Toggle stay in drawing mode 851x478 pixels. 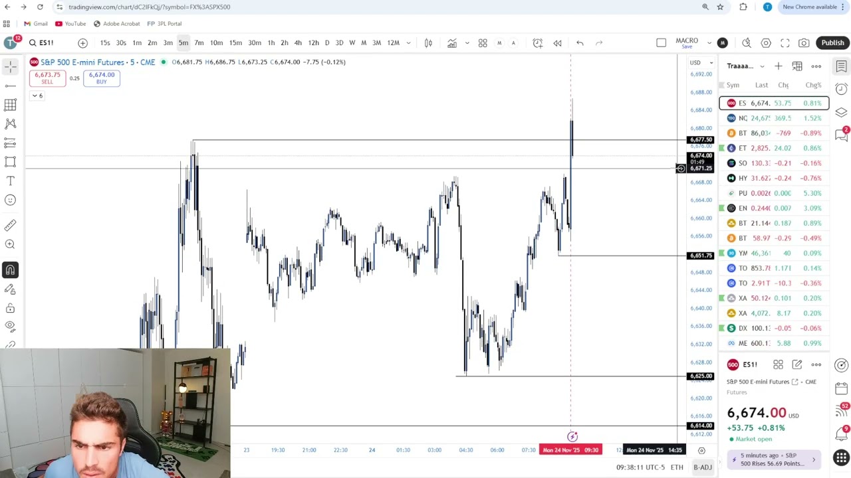(10, 289)
